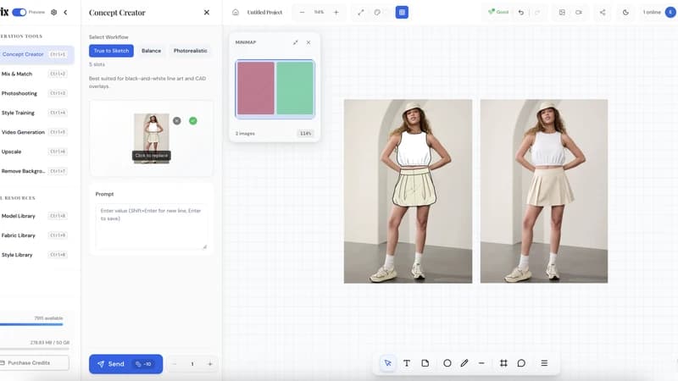Confirm reference image with green check
This screenshot has width=678, height=381.
(x=193, y=121)
